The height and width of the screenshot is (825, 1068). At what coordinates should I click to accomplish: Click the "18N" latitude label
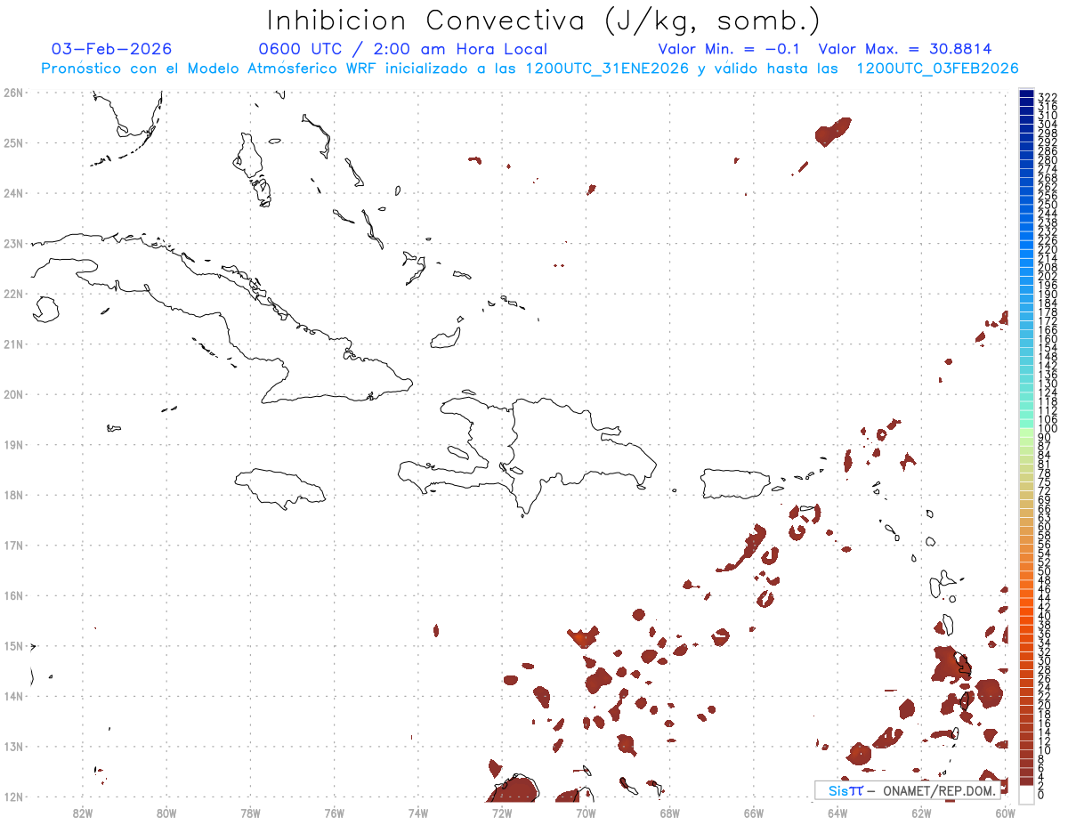click(x=12, y=495)
